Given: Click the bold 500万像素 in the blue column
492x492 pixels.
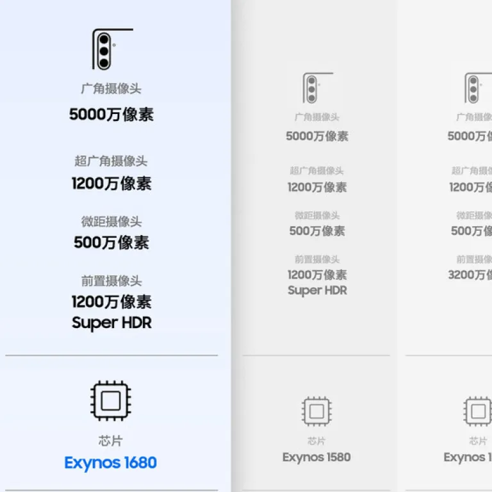Looking at the screenshot, I should 111,243.
